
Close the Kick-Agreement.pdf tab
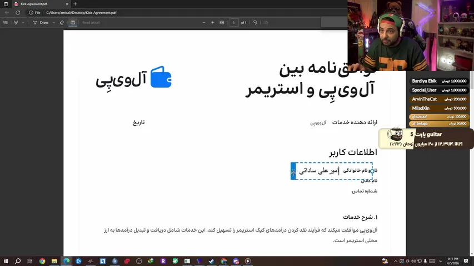click(67, 4)
